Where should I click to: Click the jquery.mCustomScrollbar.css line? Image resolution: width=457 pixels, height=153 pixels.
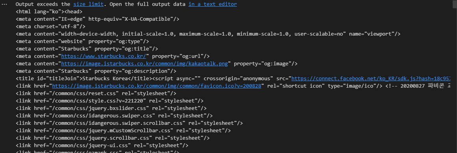123,130
